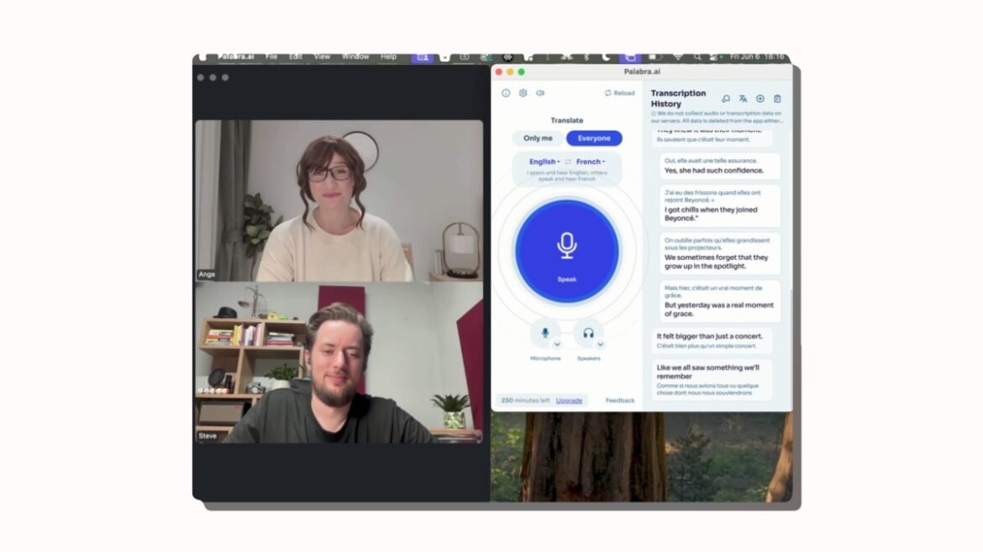Copy transcript via the clipboard icon
Screen dimensions: 983x552
pos(776,99)
